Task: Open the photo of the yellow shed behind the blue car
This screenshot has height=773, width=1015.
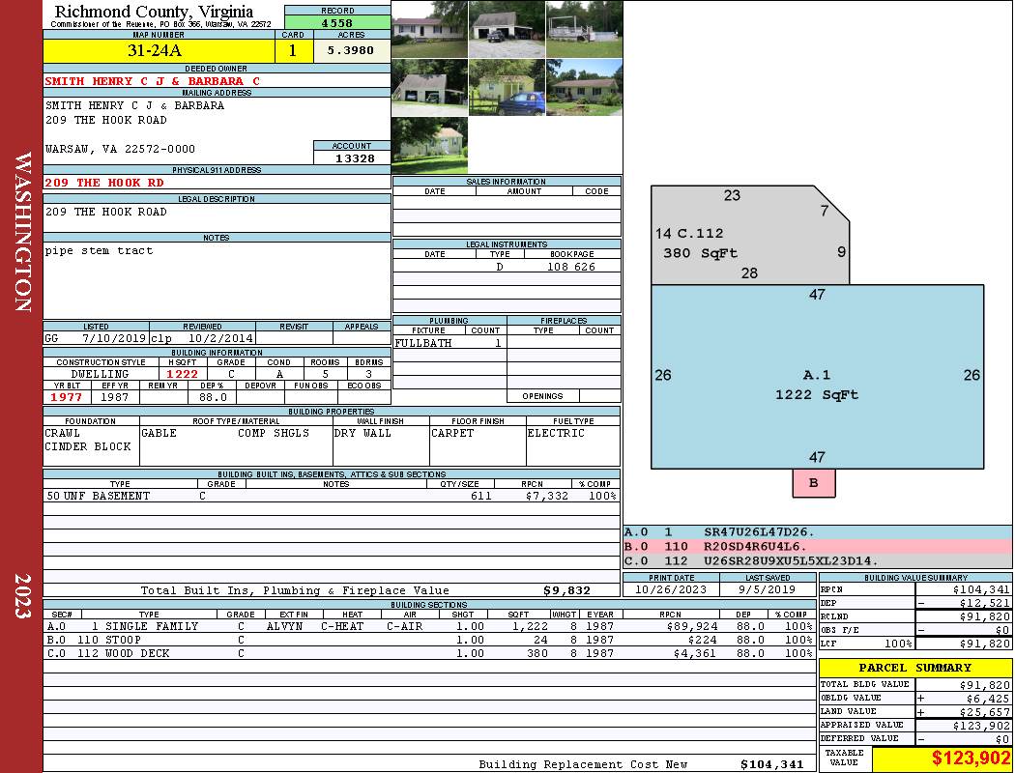Action: pyautogui.click(x=507, y=87)
